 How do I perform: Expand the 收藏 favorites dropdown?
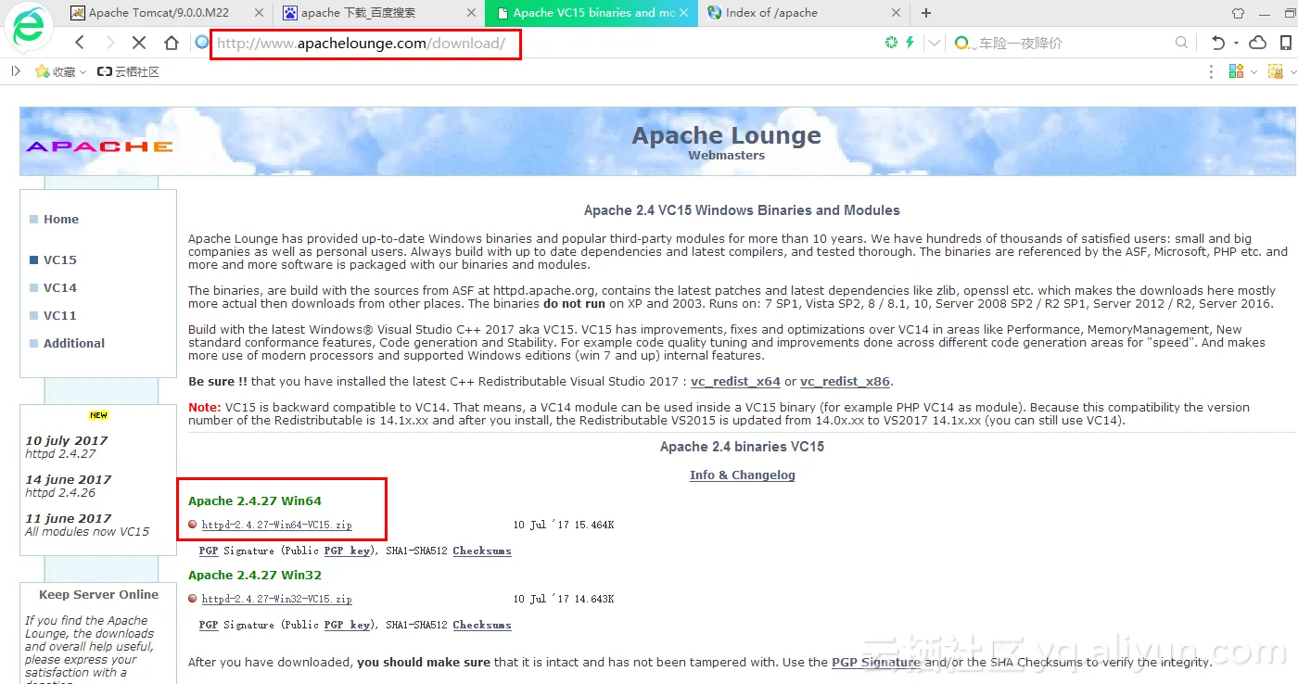tap(83, 72)
